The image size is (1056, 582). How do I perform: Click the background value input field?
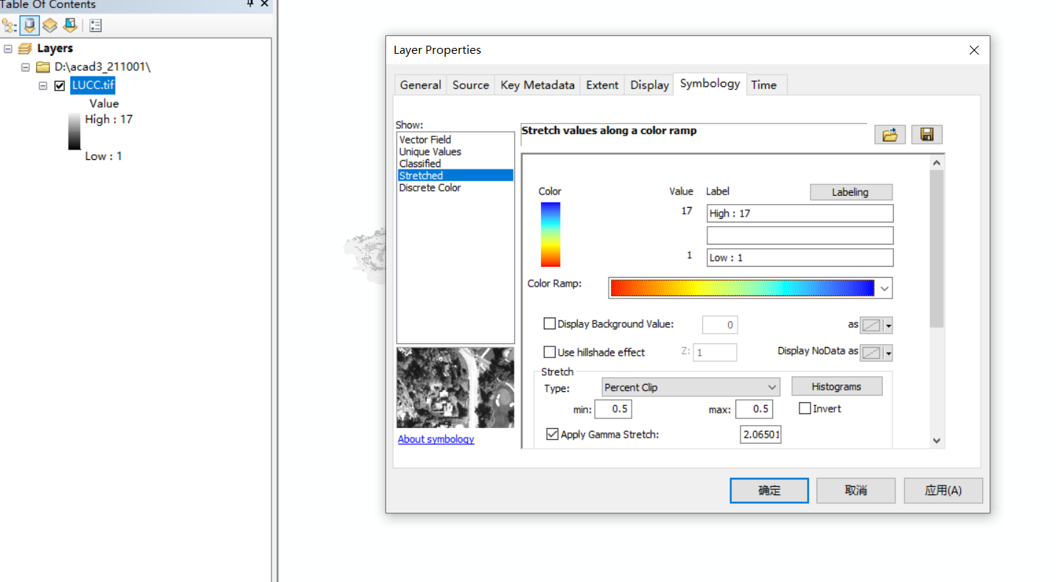(720, 325)
